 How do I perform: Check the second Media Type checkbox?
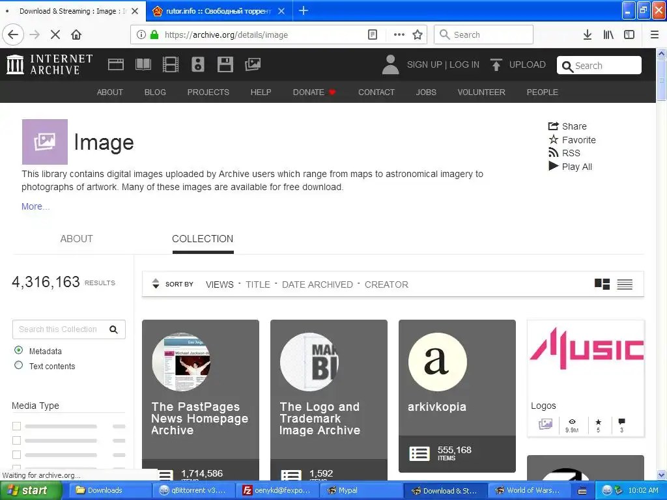click(x=16, y=440)
